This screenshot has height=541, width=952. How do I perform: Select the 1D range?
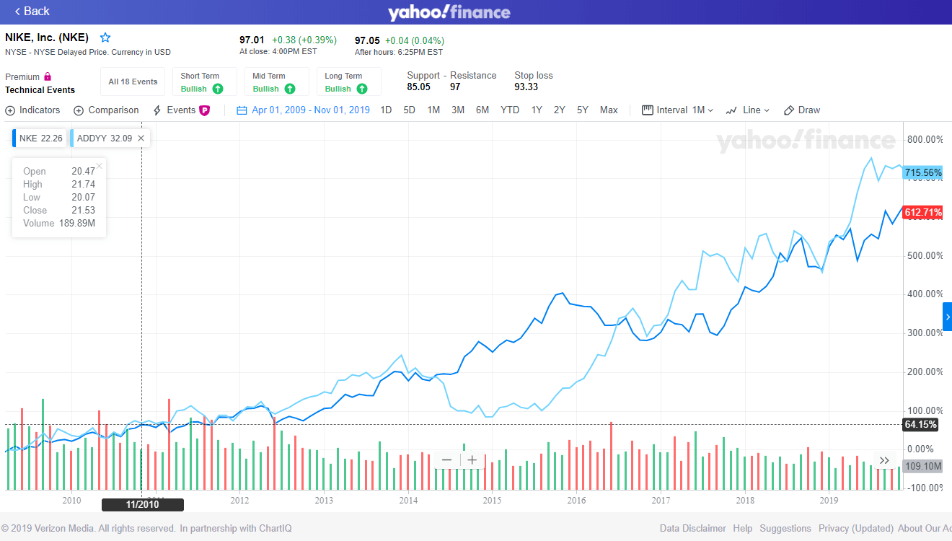click(x=386, y=110)
